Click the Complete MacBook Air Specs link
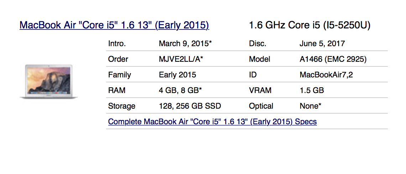Screen dimensions: 406x174 [x=212, y=122]
